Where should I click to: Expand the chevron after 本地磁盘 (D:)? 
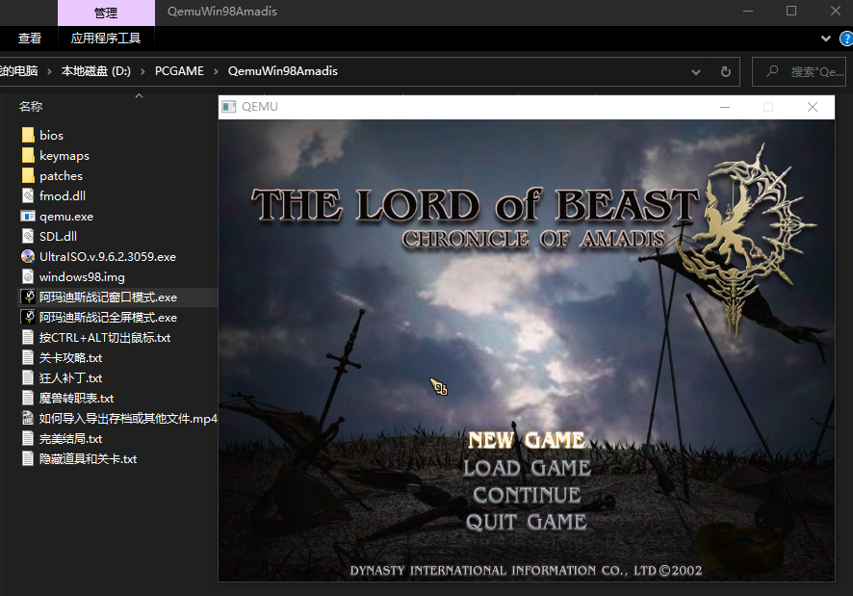click(142, 71)
